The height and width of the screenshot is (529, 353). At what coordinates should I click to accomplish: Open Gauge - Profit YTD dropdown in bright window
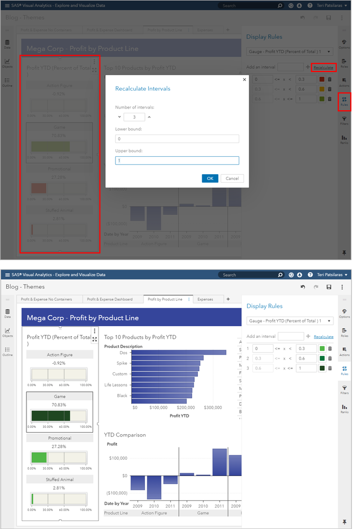[x=290, y=321]
